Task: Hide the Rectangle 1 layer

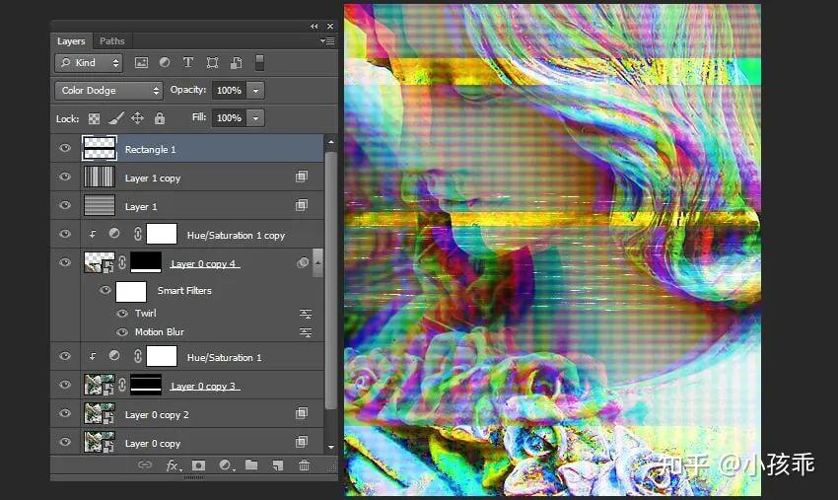Action: click(65, 148)
